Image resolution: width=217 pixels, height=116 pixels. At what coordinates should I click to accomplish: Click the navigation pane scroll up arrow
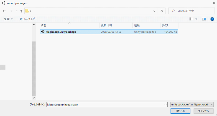click(x=34, y=25)
